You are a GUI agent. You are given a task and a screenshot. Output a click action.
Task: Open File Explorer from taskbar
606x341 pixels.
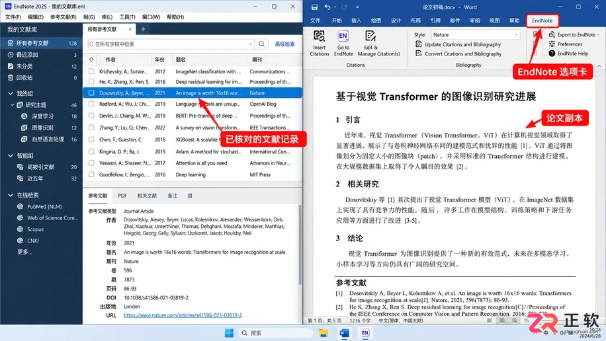[x=323, y=333]
